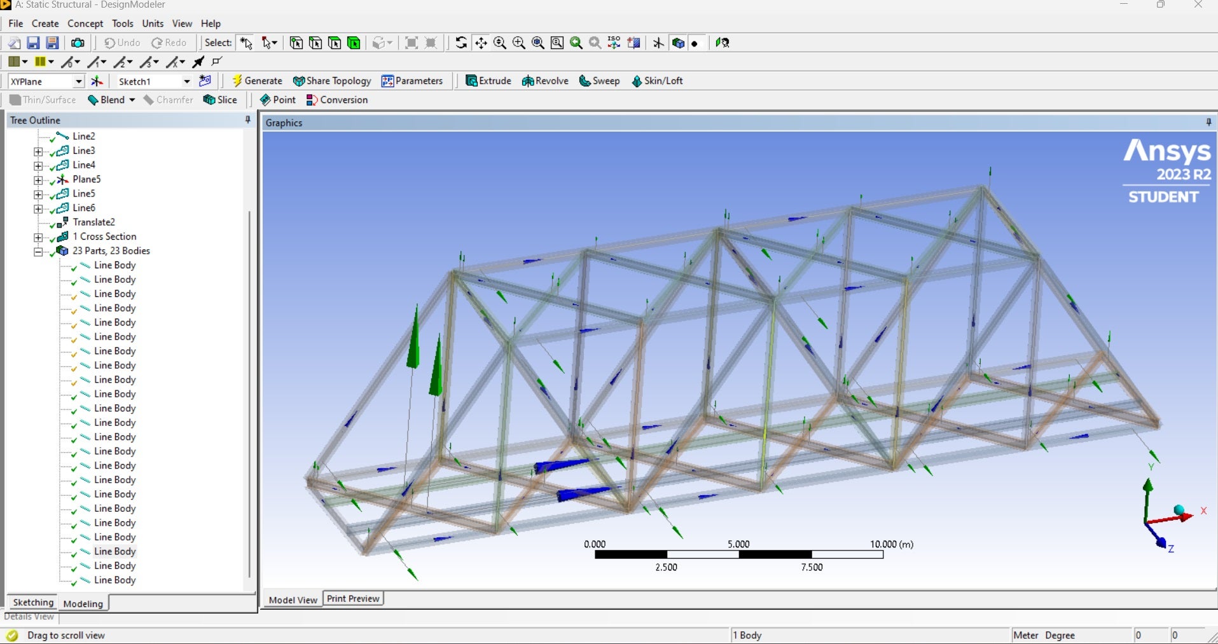Toggle Display Plane icon
1218x644 pixels.
point(658,43)
